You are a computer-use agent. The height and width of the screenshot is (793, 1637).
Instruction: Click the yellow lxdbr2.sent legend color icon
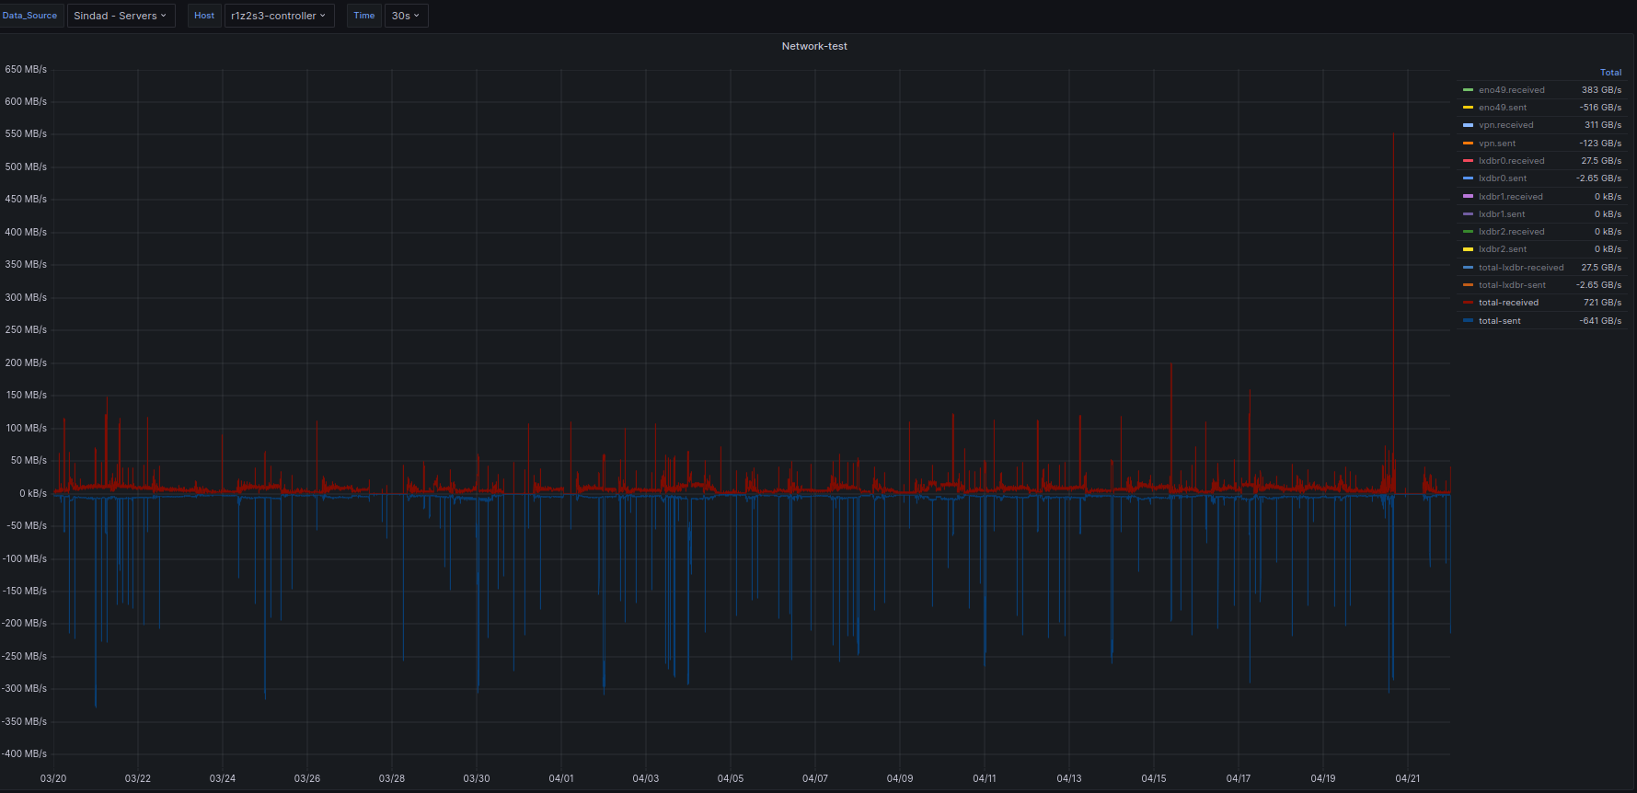[x=1468, y=249]
